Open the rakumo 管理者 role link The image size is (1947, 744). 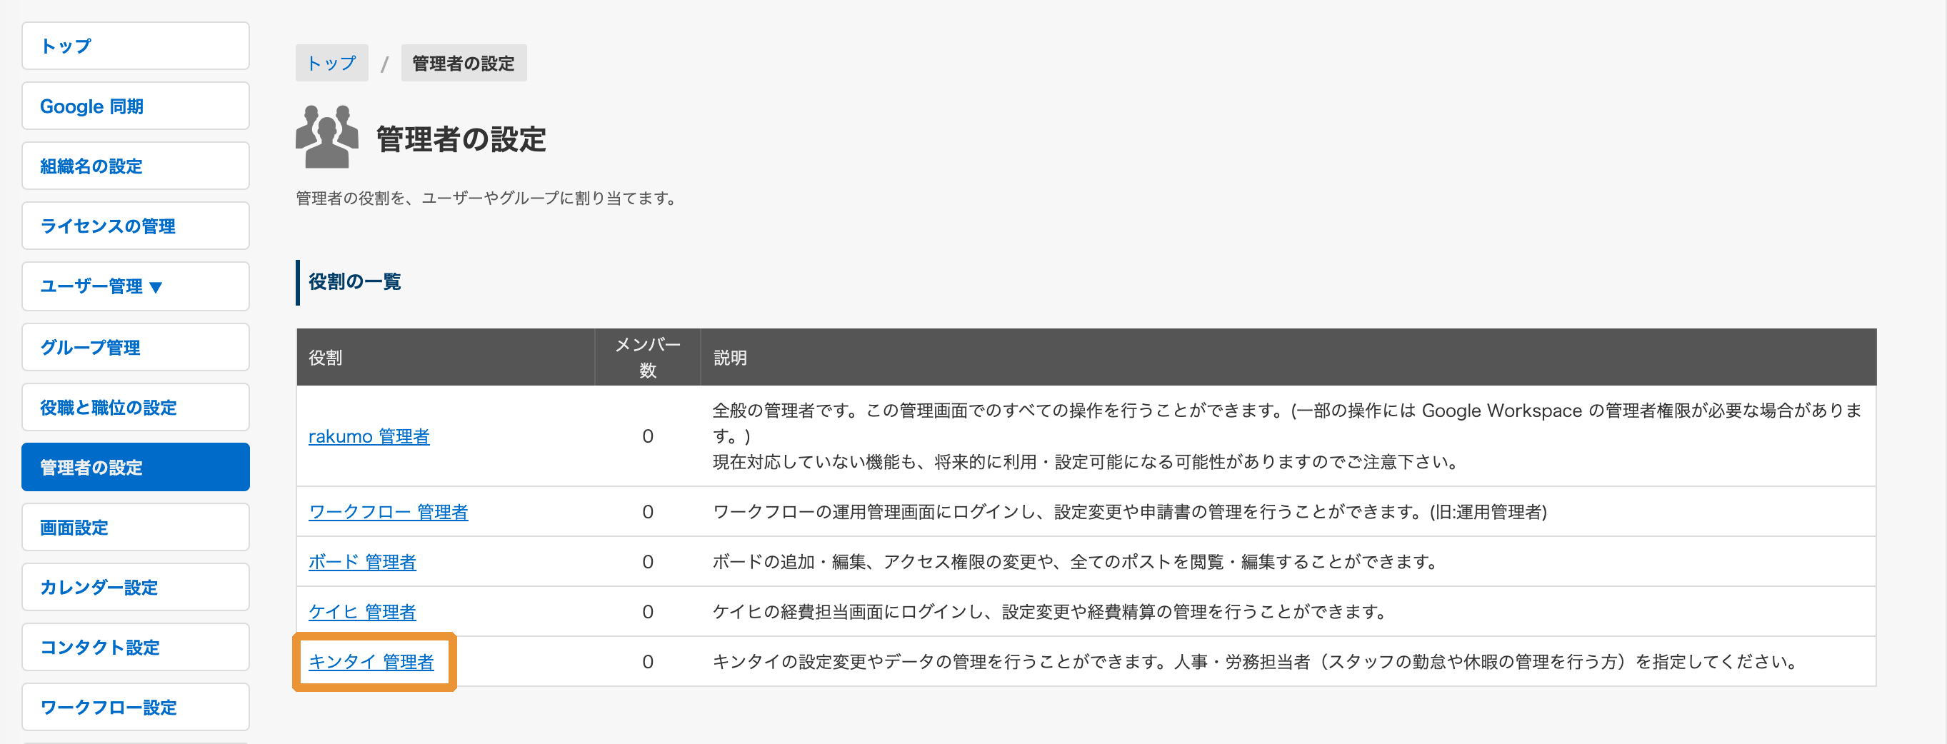(369, 436)
